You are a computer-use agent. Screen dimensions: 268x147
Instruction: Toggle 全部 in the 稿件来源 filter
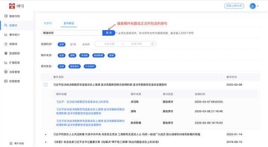[62, 55]
